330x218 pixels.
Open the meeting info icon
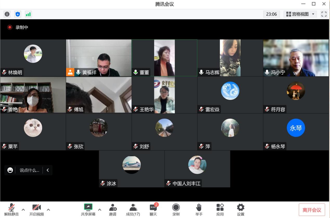7,14
